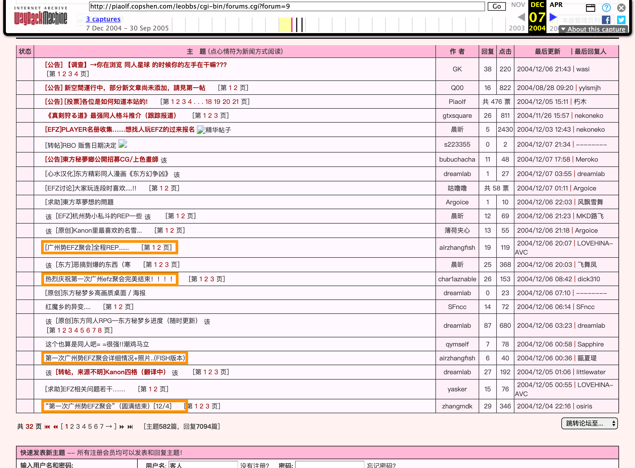Jump to the last page using the skip-forward icon
This screenshot has width=635, height=468.
click(130, 427)
